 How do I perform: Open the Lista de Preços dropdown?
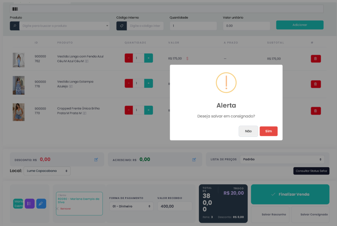(282, 160)
